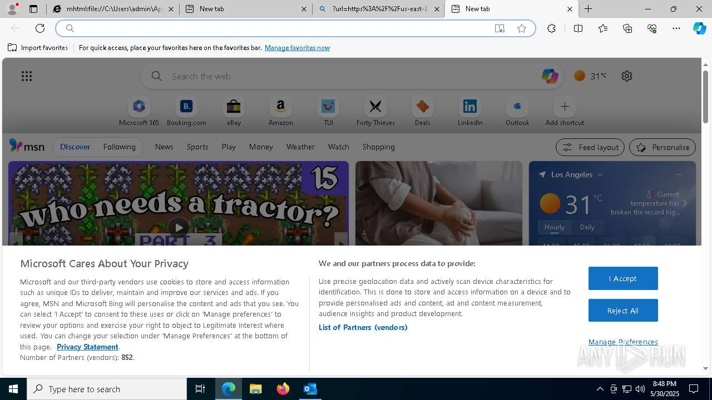
Task: Show hidden system tray icons
Action: (x=600, y=389)
